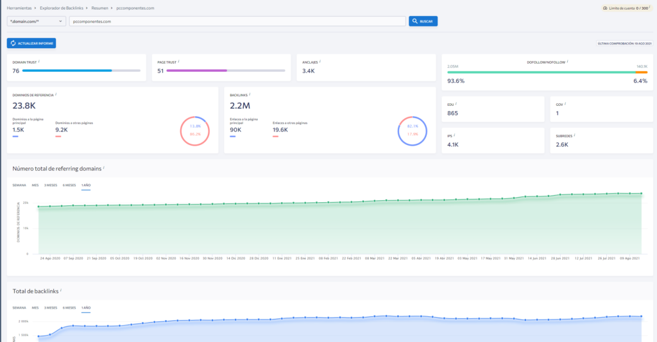Viewport: 657px width, 342px height.
Task: Click the 2.6K Subredes value
Action: 562,144
